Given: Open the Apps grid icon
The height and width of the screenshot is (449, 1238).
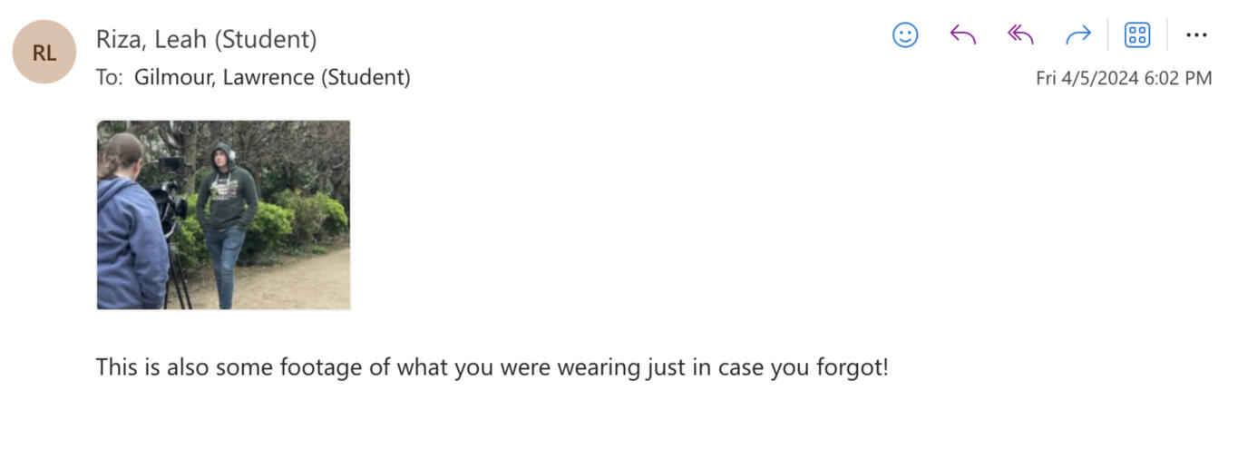Looking at the screenshot, I should [x=1136, y=35].
